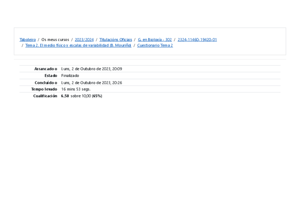This screenshot has height=212, width=300.
Task: Open the Taboleiro breadcrumb link
Action: point(28,40)
